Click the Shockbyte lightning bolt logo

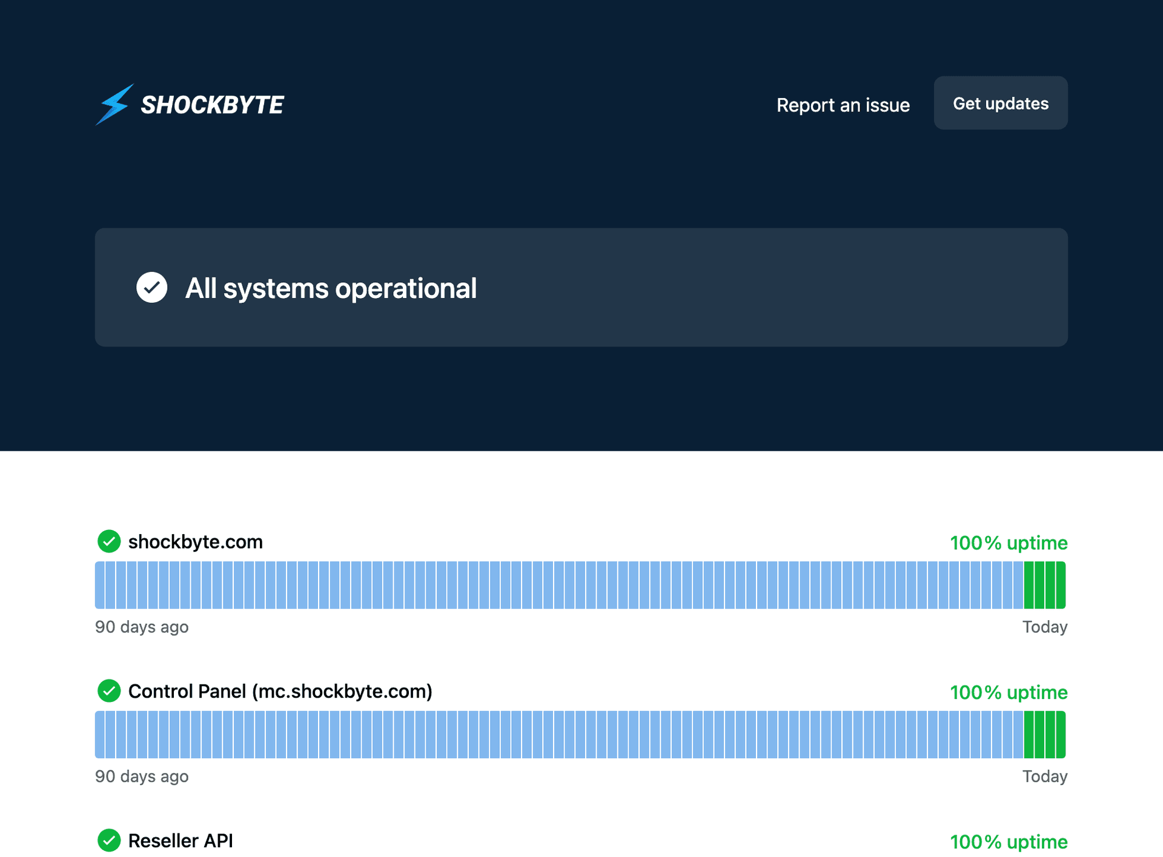point(114,104)
